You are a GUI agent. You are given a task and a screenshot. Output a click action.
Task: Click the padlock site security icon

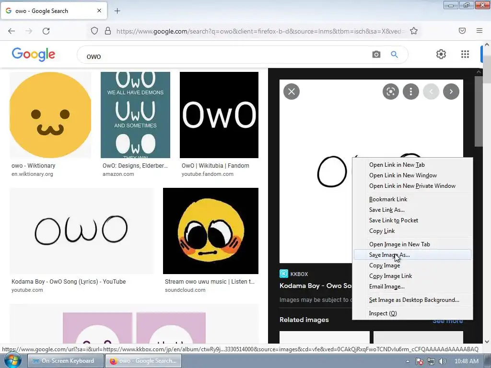point(108,31)
